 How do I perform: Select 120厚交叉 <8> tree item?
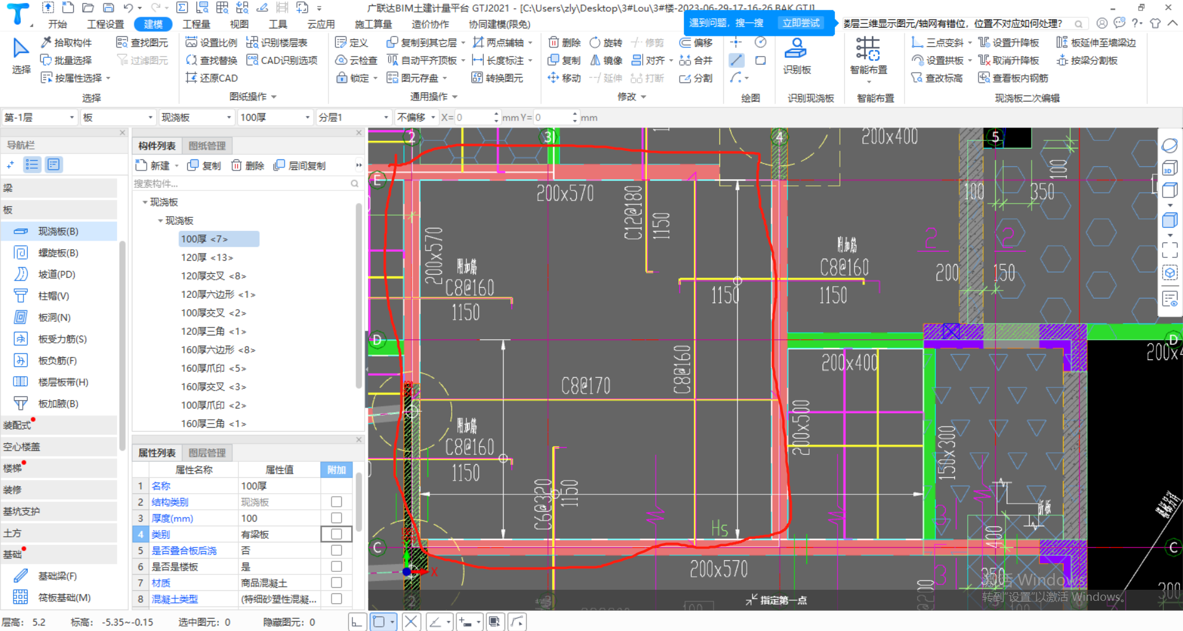point(213,276)
